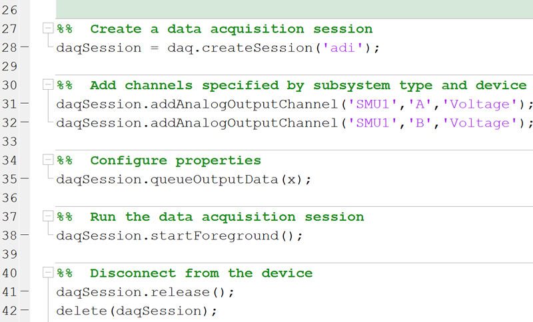This screenshot has height=322, width=533.
Task: Click line number 33 in the gutter
Action: click(11, 142)
